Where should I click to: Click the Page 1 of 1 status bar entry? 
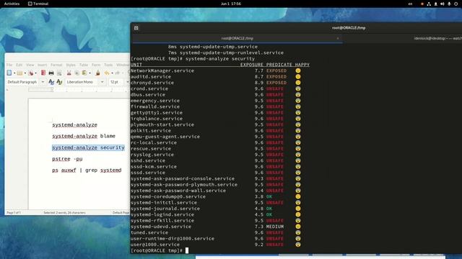[14, 212]
